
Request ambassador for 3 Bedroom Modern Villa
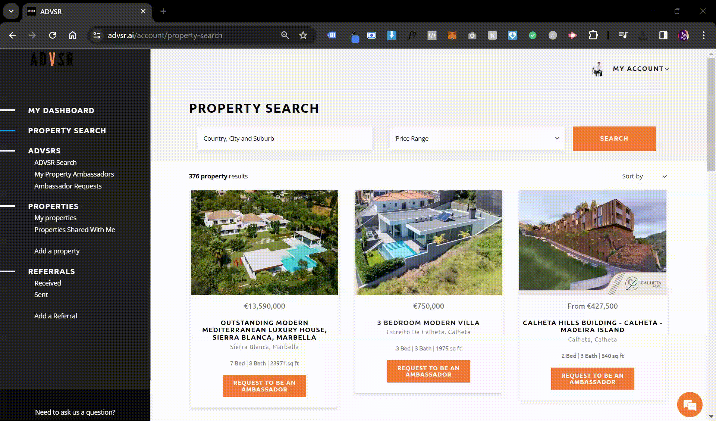(x=428, y=371)
